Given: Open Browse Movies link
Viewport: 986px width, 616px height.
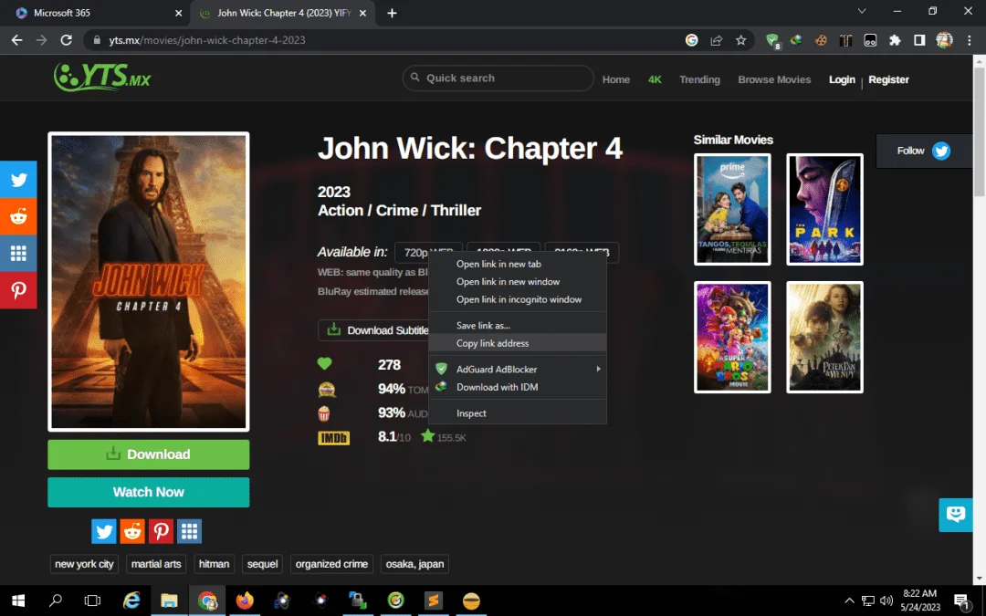Looking at the screenshot, I should tap(774, 79).
